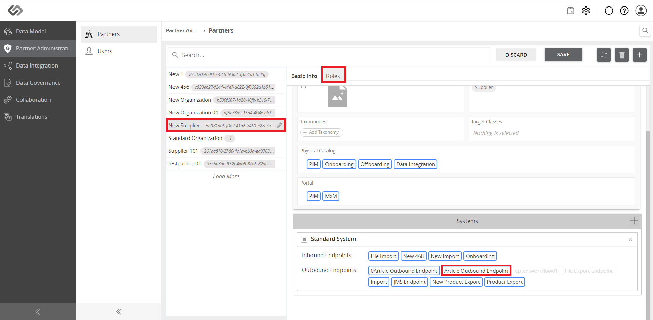Select Users in secondary navigation

(119, 51)
